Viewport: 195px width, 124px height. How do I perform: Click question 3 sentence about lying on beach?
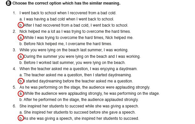74,50
